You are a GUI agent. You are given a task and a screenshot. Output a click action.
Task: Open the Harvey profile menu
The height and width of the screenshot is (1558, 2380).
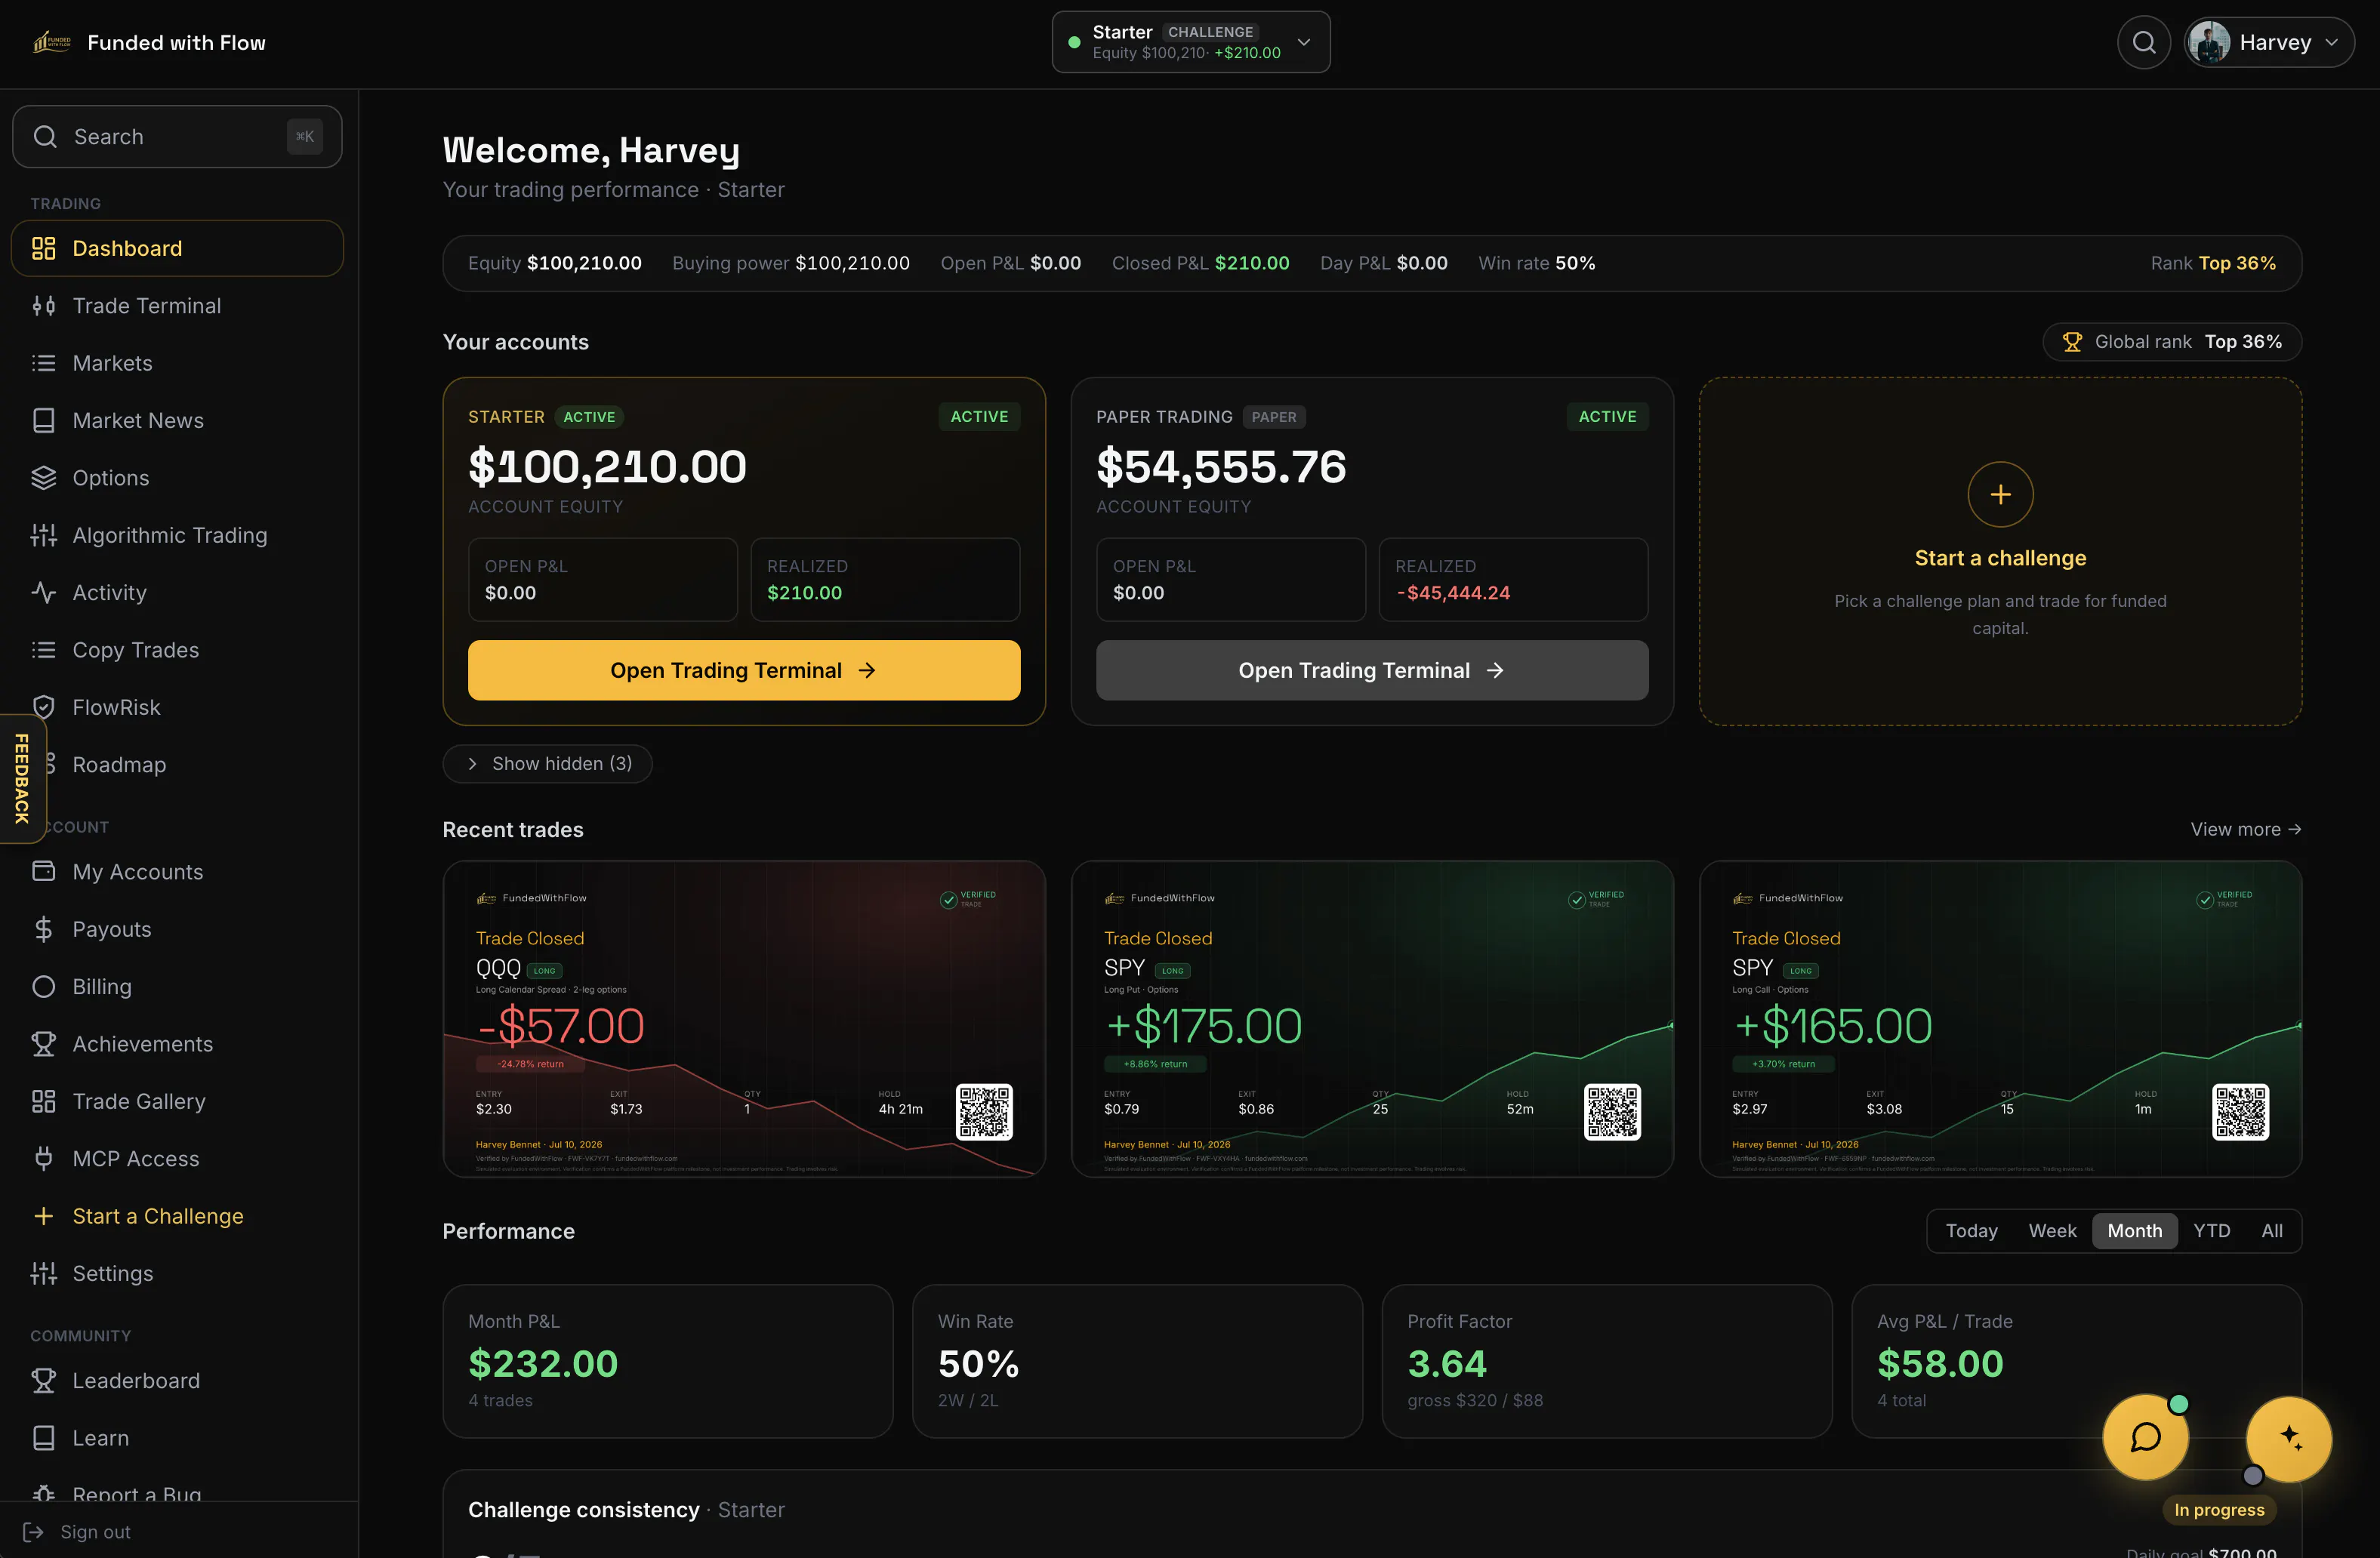[2268, 42]
